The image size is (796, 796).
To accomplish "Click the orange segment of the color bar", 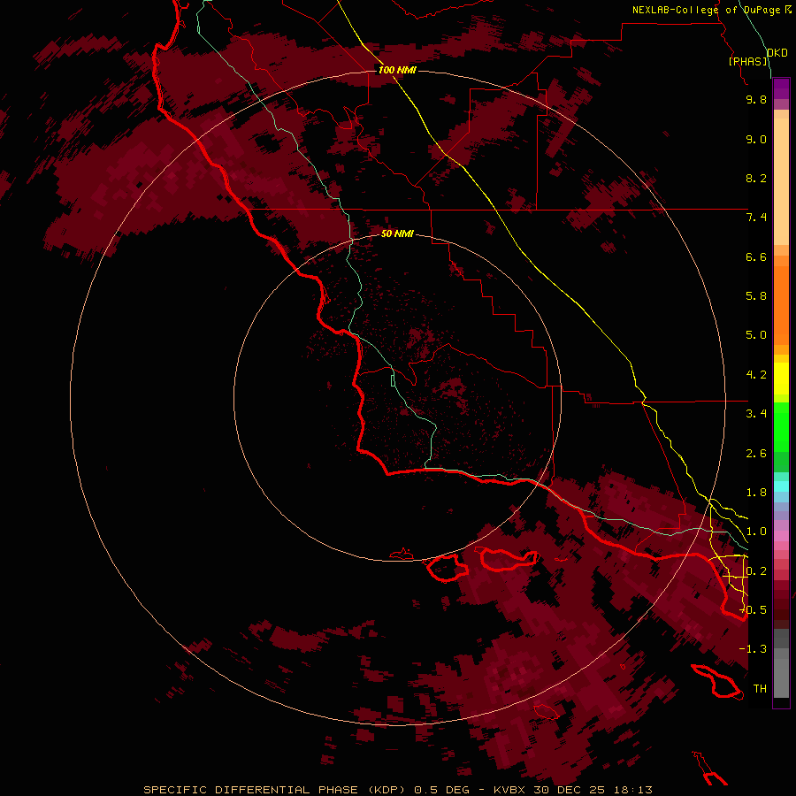I will (781, 304).
